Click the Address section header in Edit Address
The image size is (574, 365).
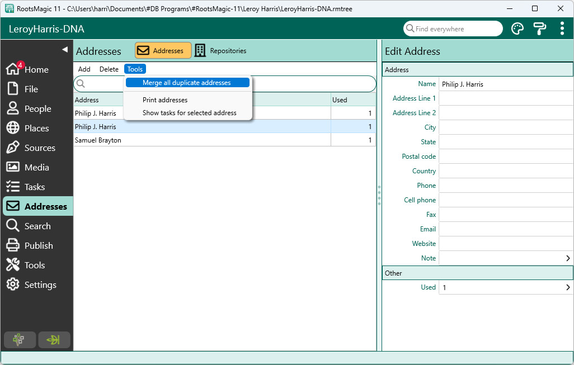pos(477,69)
